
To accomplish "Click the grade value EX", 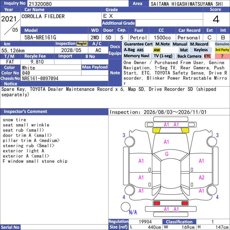I will (x=108, y=16).
